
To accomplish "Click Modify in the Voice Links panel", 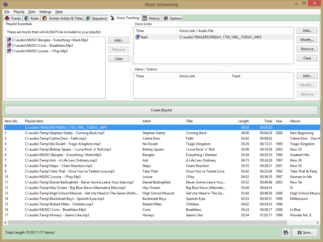I will click(307, 40).
